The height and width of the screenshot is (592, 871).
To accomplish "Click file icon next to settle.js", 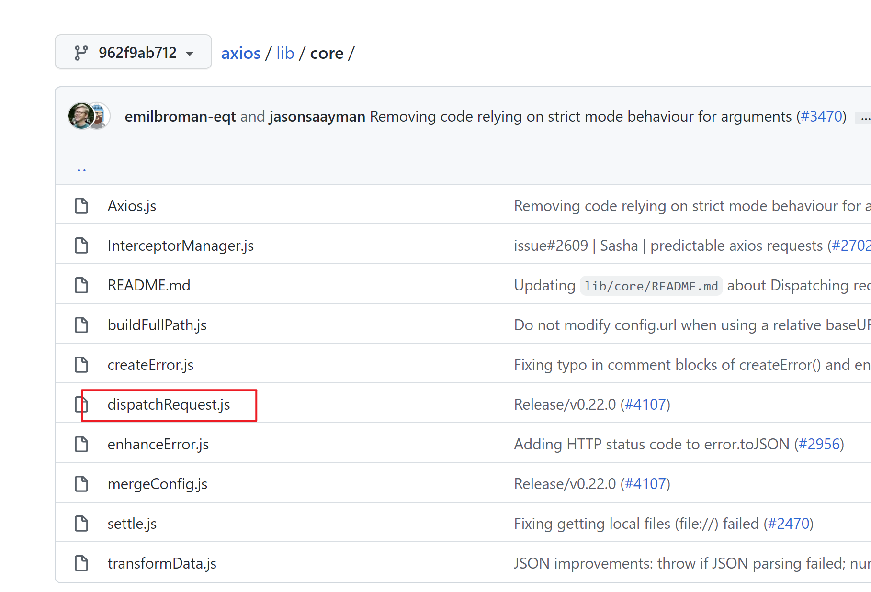I will 81,524.
